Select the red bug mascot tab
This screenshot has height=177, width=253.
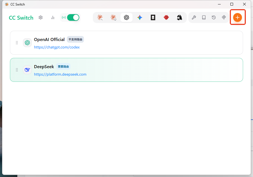[166, 17]
